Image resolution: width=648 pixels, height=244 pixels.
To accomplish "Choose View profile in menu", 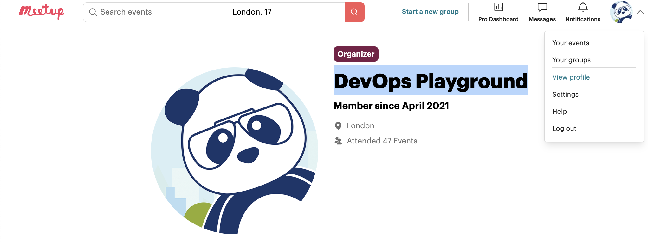I will tap(571, 77).
